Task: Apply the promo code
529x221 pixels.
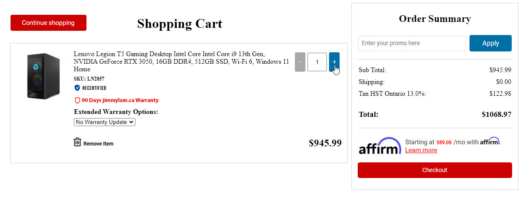Action: [490, 43]
